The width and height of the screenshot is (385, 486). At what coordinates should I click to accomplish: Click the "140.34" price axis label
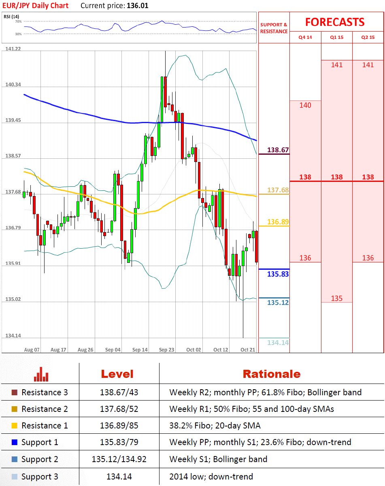click(13, 85)
